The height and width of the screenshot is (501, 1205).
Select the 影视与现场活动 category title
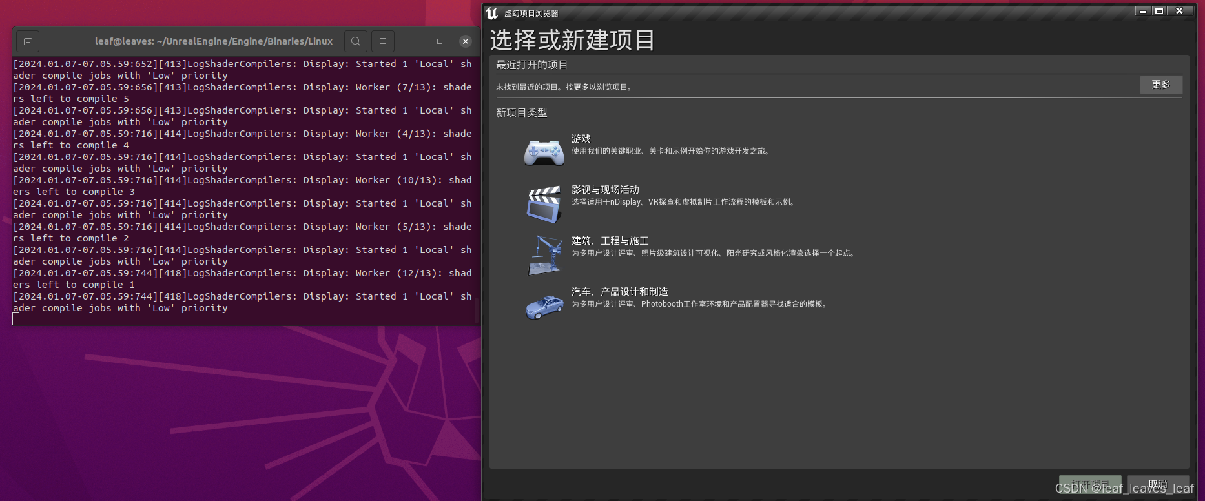[605, 190]
